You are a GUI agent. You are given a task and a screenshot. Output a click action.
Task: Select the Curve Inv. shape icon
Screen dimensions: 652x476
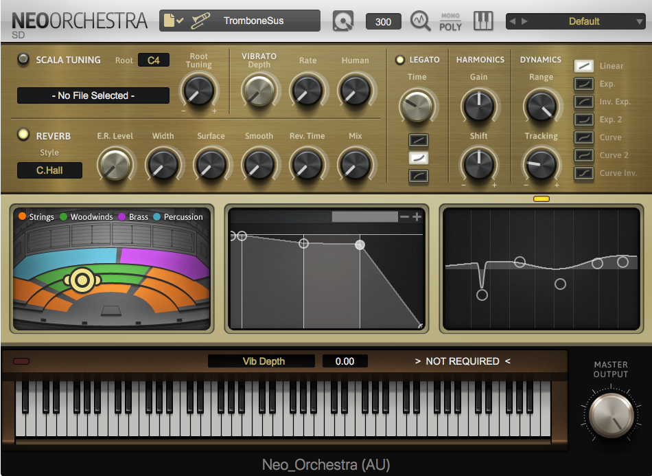(584, 172)
